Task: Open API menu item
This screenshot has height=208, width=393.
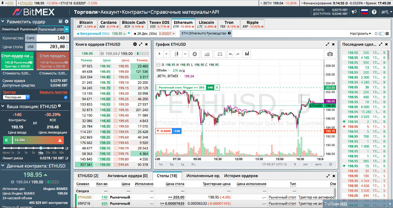Action: click(x=215, y=12)
